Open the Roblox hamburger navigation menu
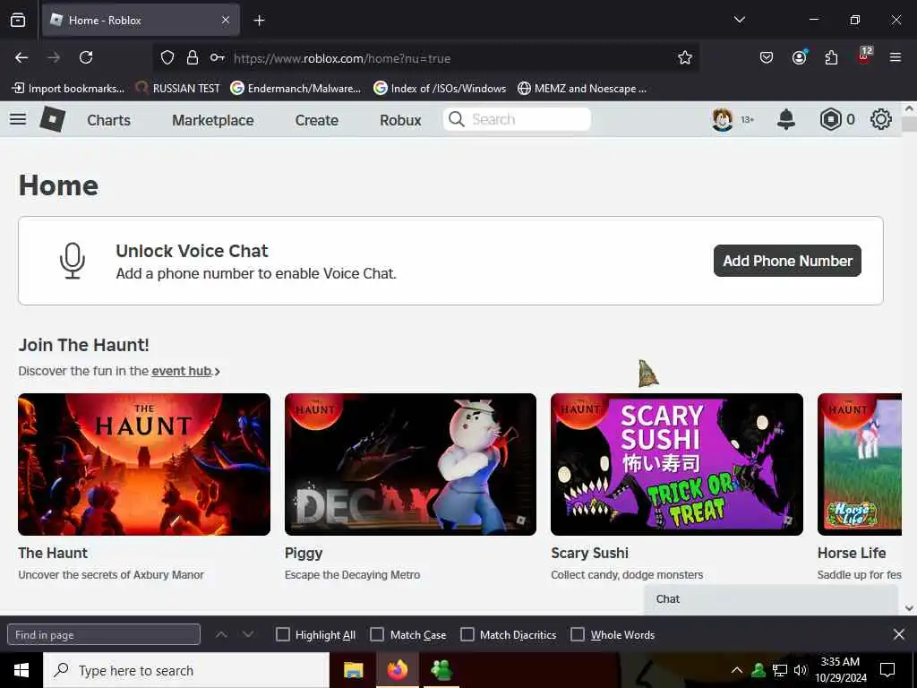 tap(18, 119)
